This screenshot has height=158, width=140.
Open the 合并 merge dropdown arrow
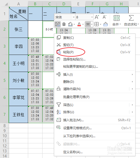(x=120, y=24)
